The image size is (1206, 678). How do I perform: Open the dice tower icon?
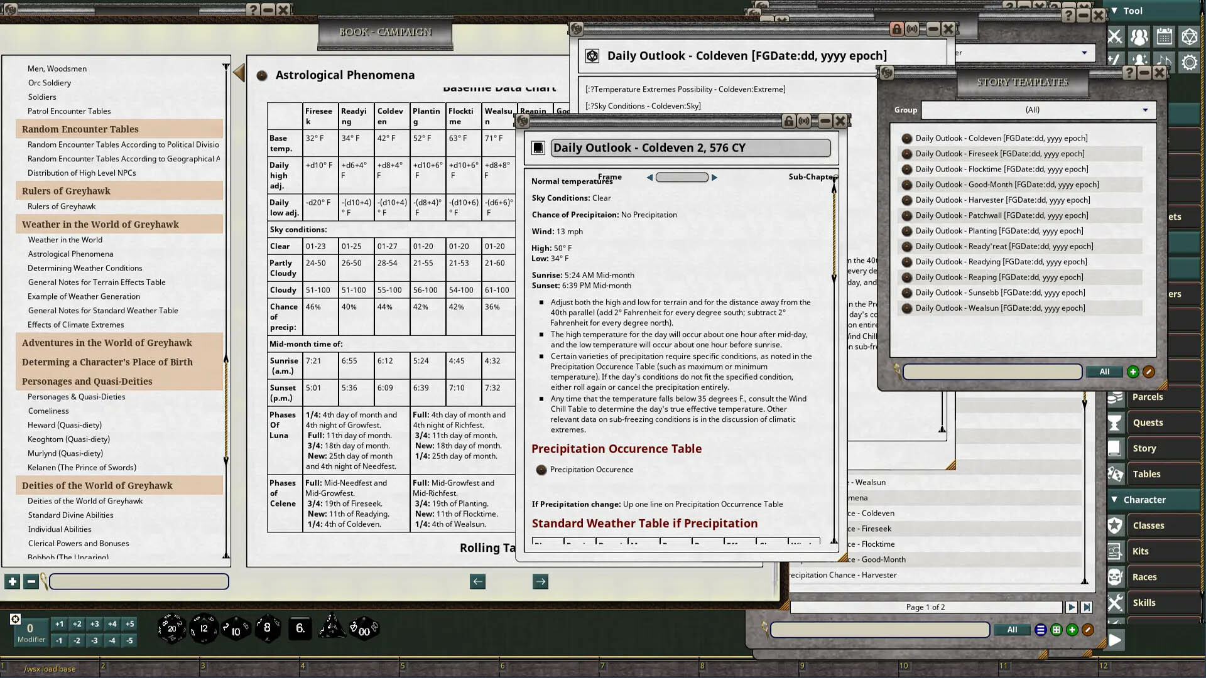1190,36
